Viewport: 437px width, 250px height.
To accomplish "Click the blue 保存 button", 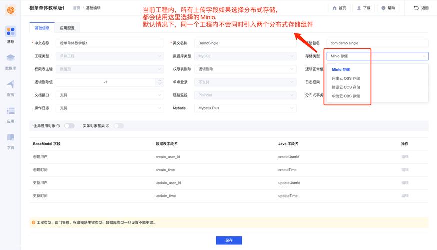I will (229, 240).
